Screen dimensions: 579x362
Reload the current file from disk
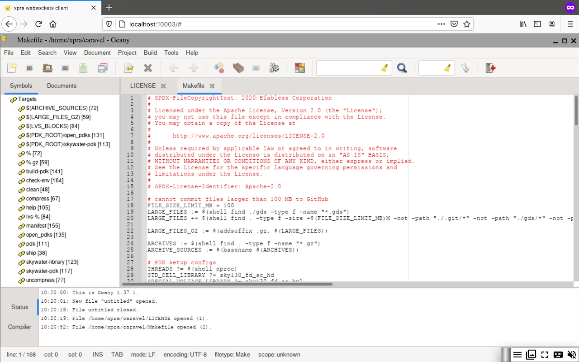(128, 68)
